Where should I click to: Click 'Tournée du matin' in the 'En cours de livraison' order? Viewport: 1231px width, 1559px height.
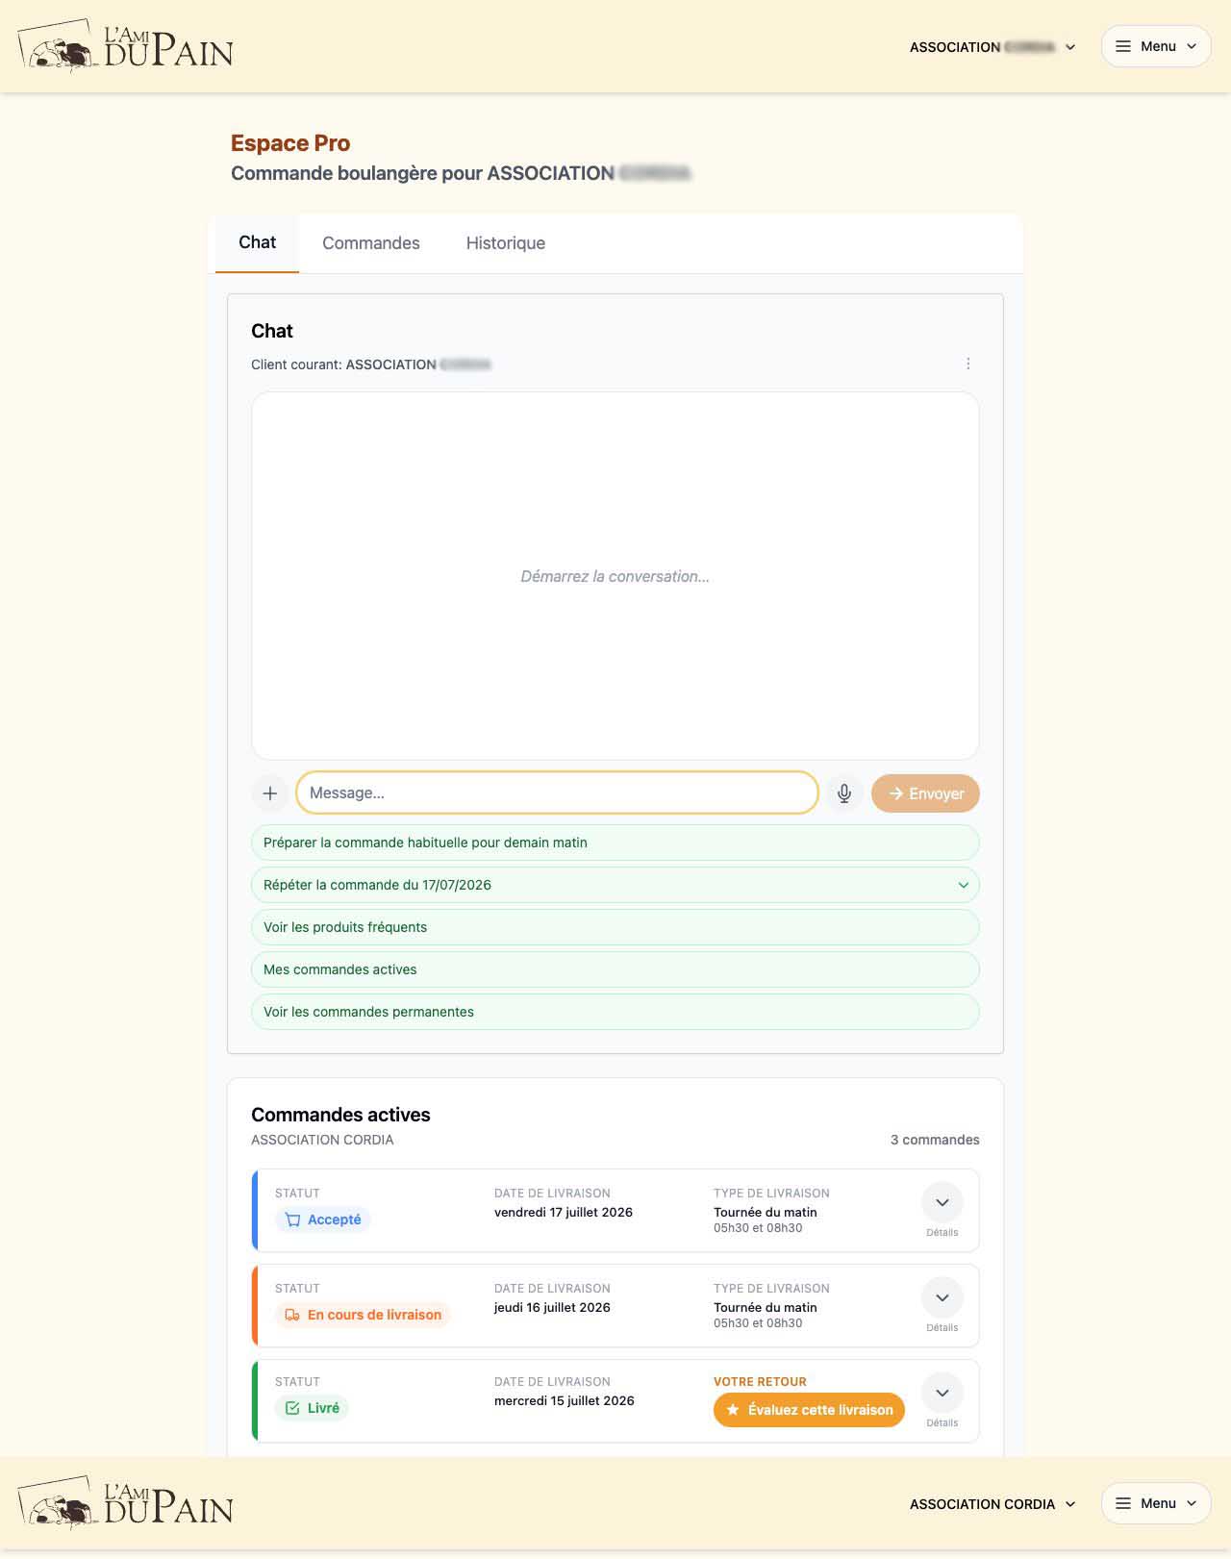pyautogui.click(x=766, y=1307)
